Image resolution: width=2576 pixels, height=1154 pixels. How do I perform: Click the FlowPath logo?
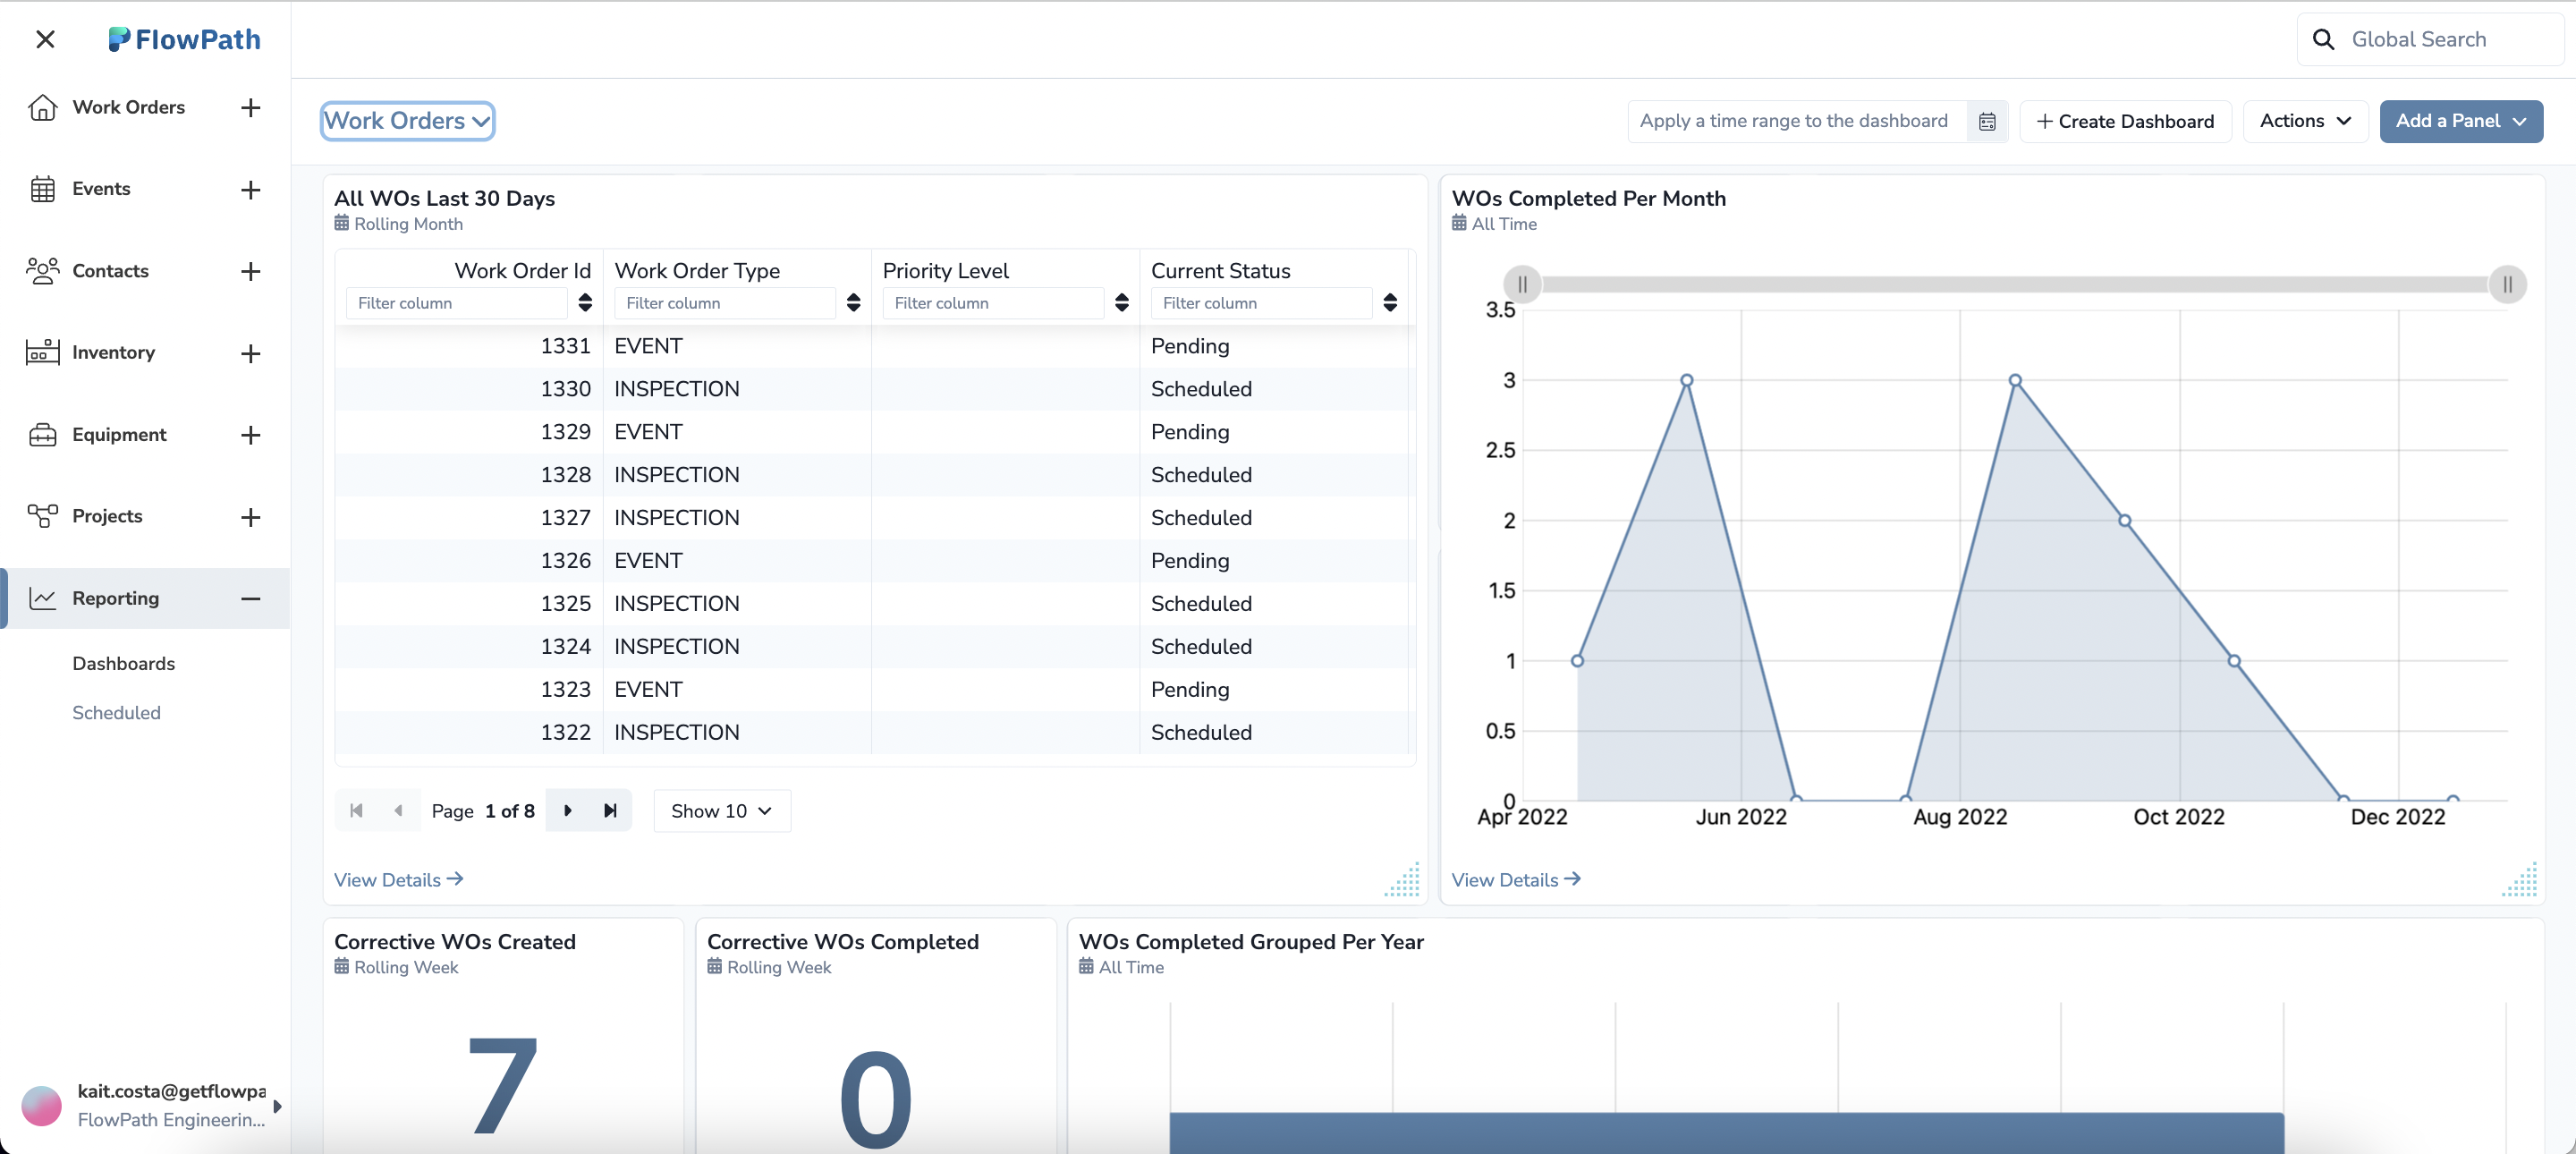(185, 39)
